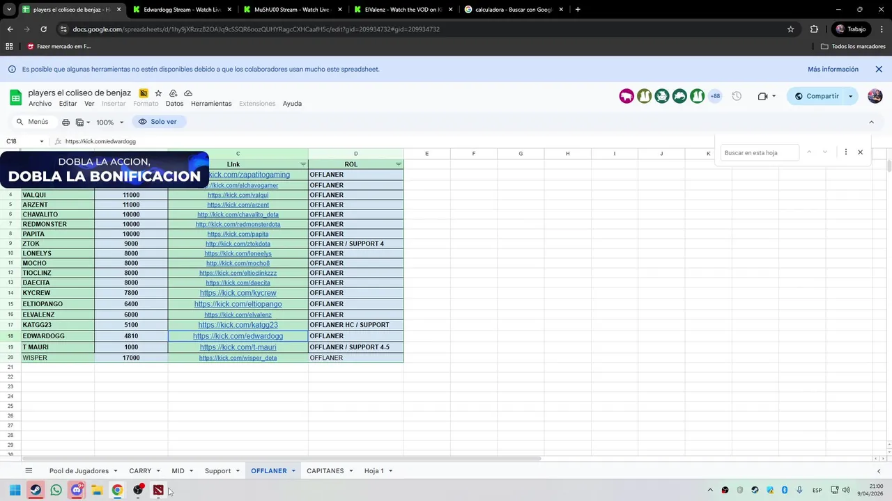
Task: Open the Google account profile picture
Action: click(x=875, y=96)
